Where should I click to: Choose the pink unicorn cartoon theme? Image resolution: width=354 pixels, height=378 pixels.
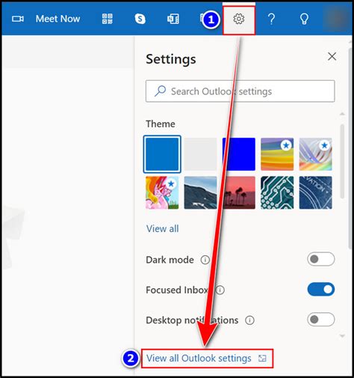tap(162, 192)
